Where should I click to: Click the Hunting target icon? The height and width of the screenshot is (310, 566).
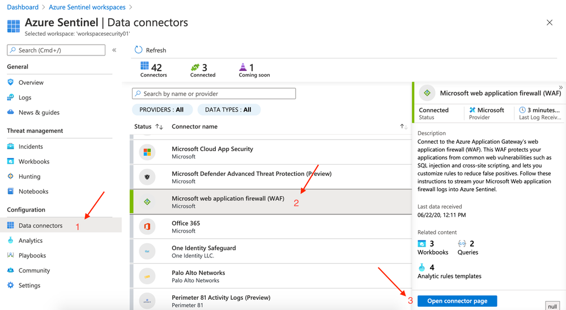(11, 176)
